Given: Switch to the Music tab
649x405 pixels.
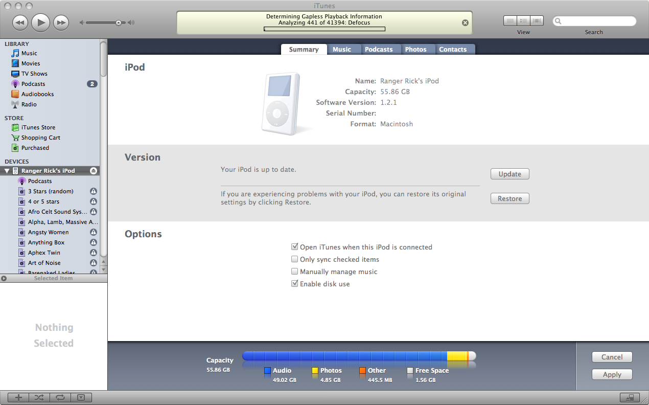Looking at the screenshot, I should click(342, 50).
